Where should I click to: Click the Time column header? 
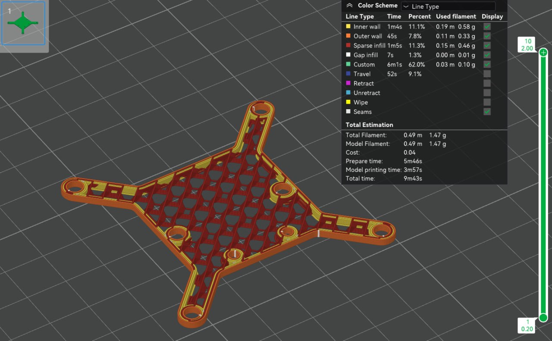(394, 16)
